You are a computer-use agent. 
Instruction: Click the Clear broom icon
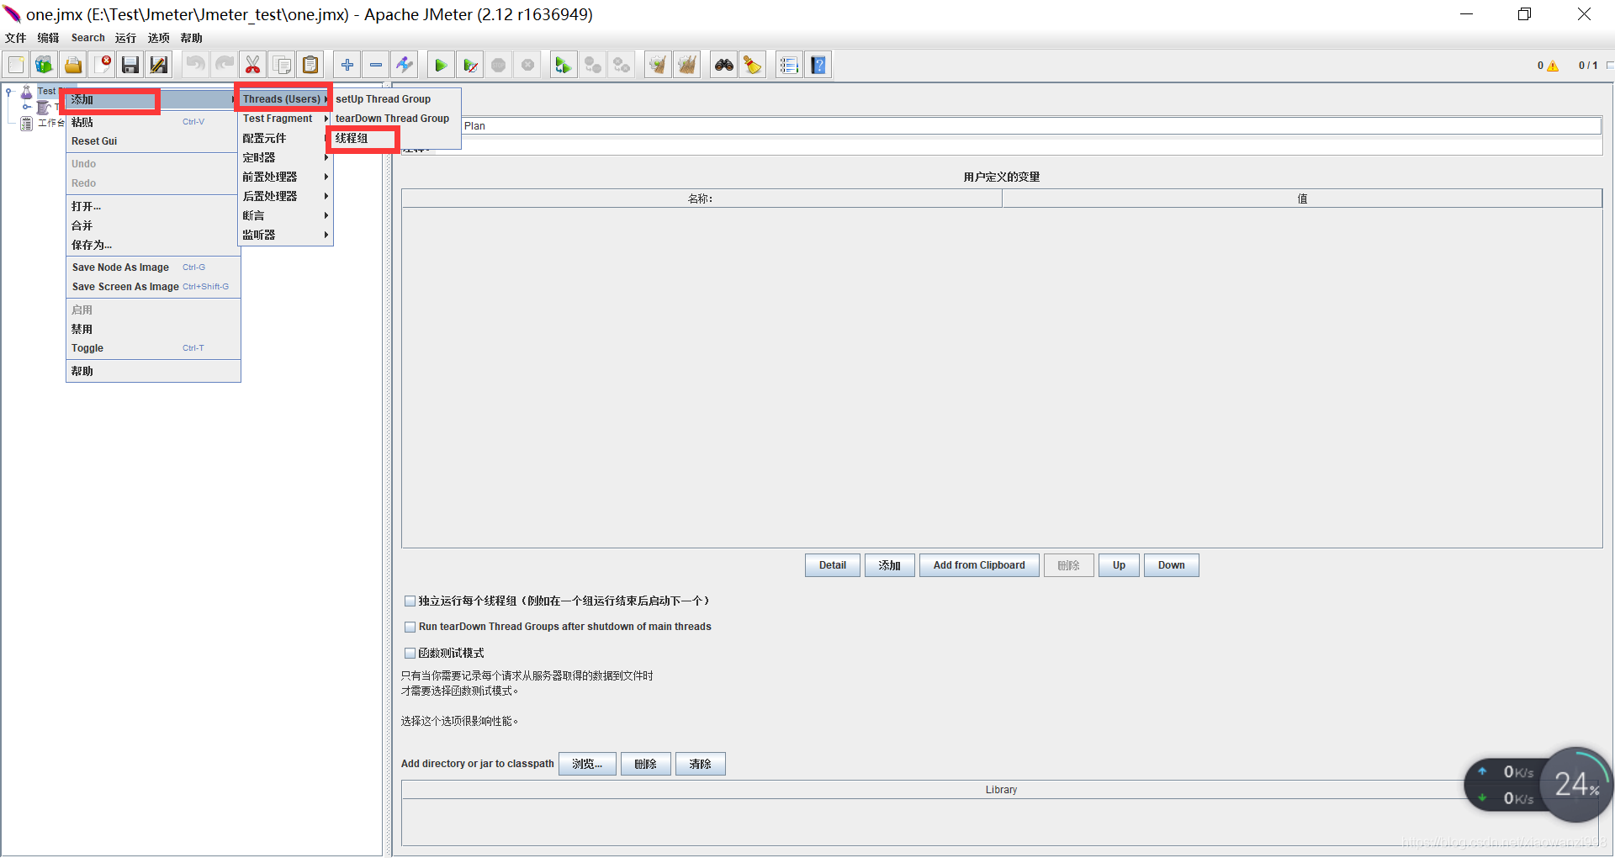658,65
